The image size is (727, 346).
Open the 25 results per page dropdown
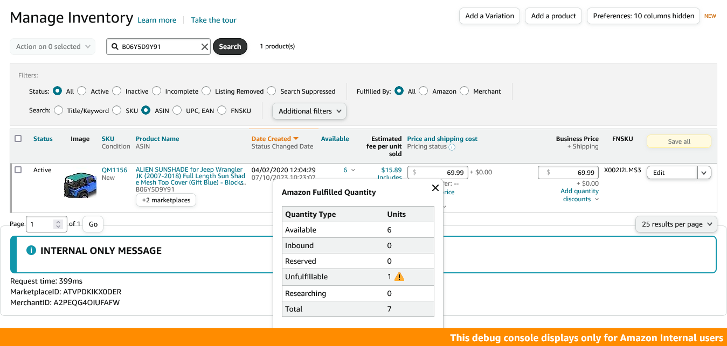pos(676,224)
